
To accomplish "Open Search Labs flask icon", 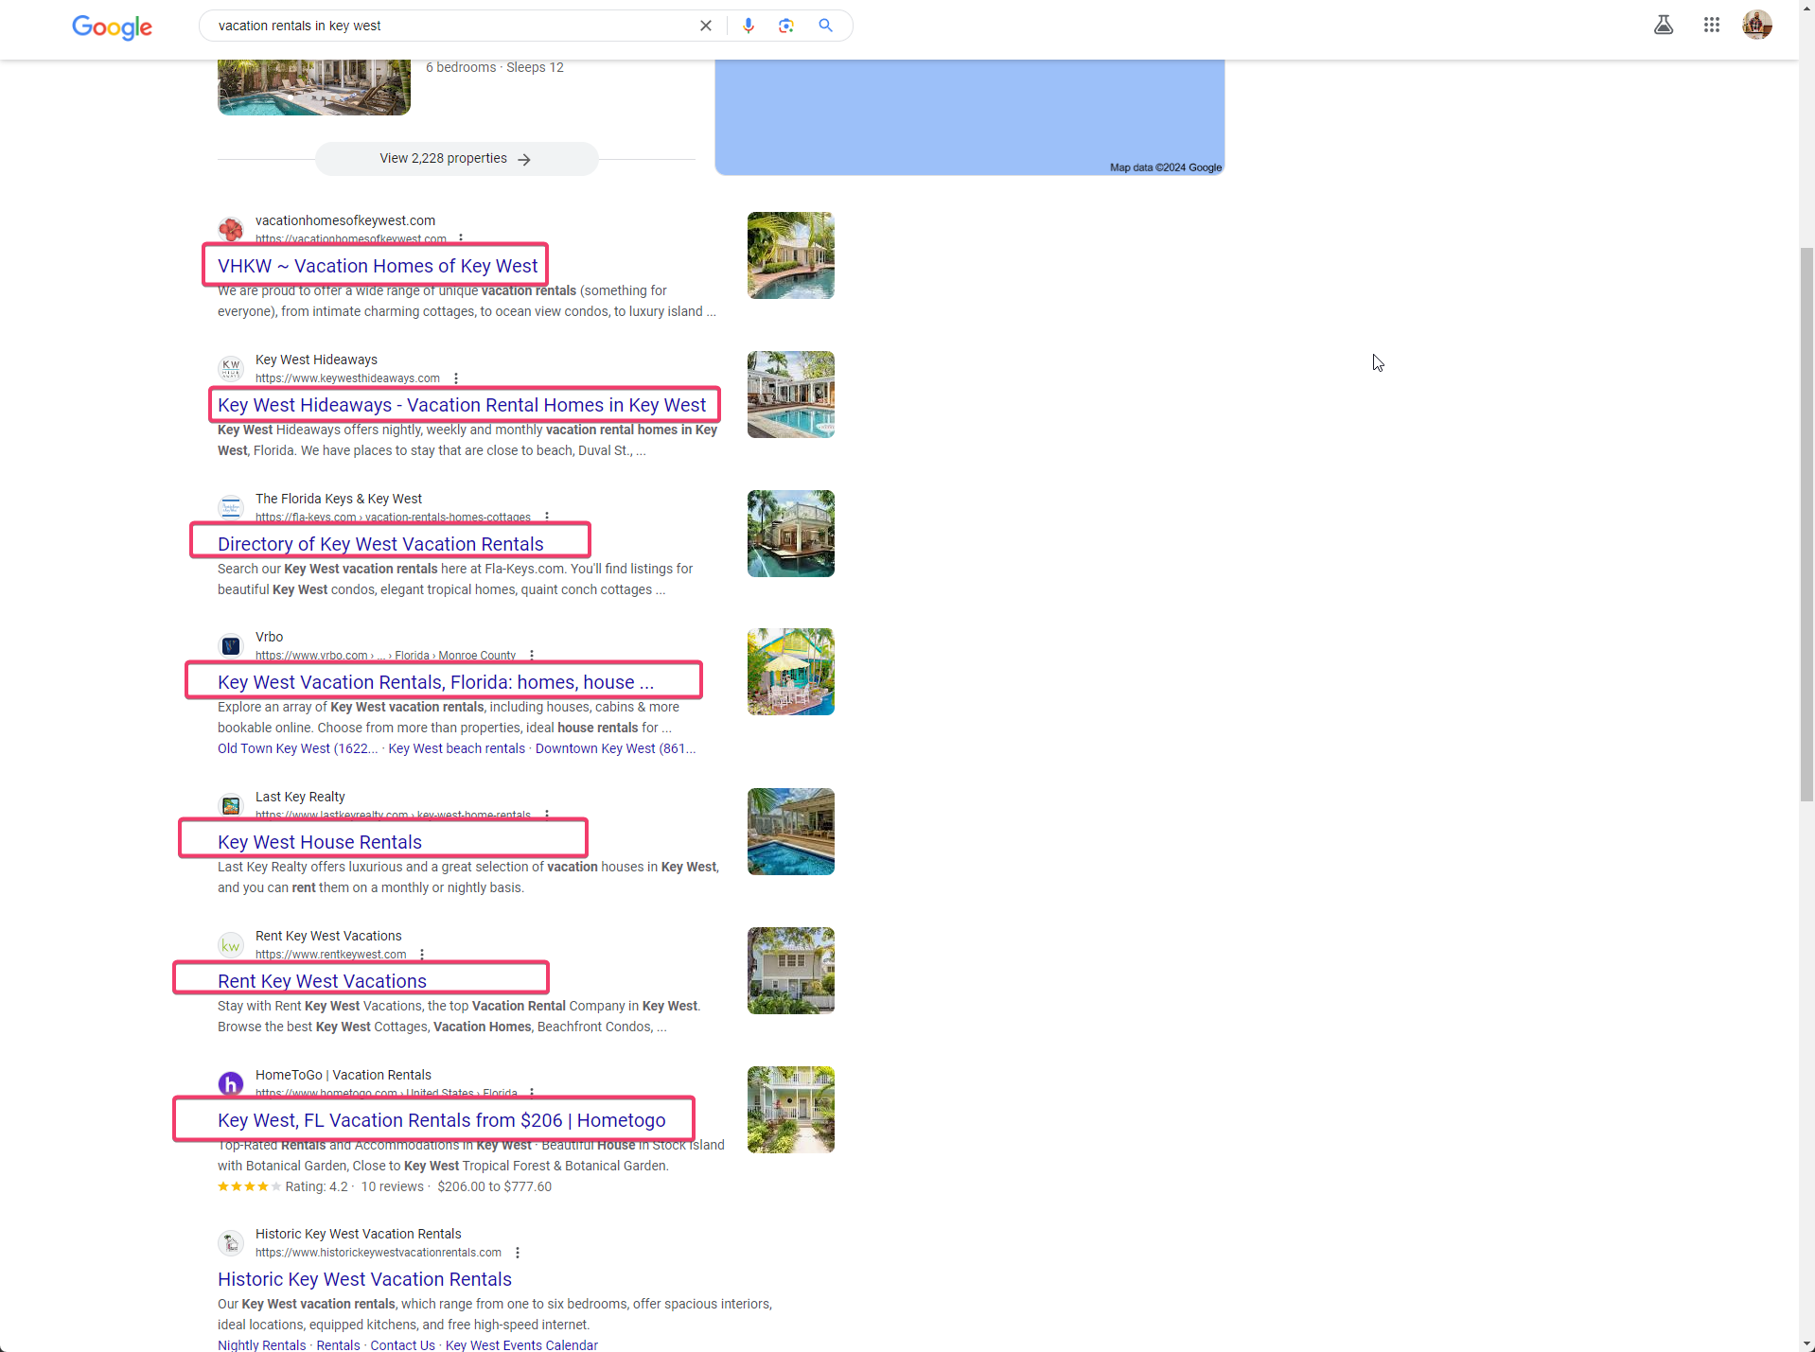I will coord(1664,26).
